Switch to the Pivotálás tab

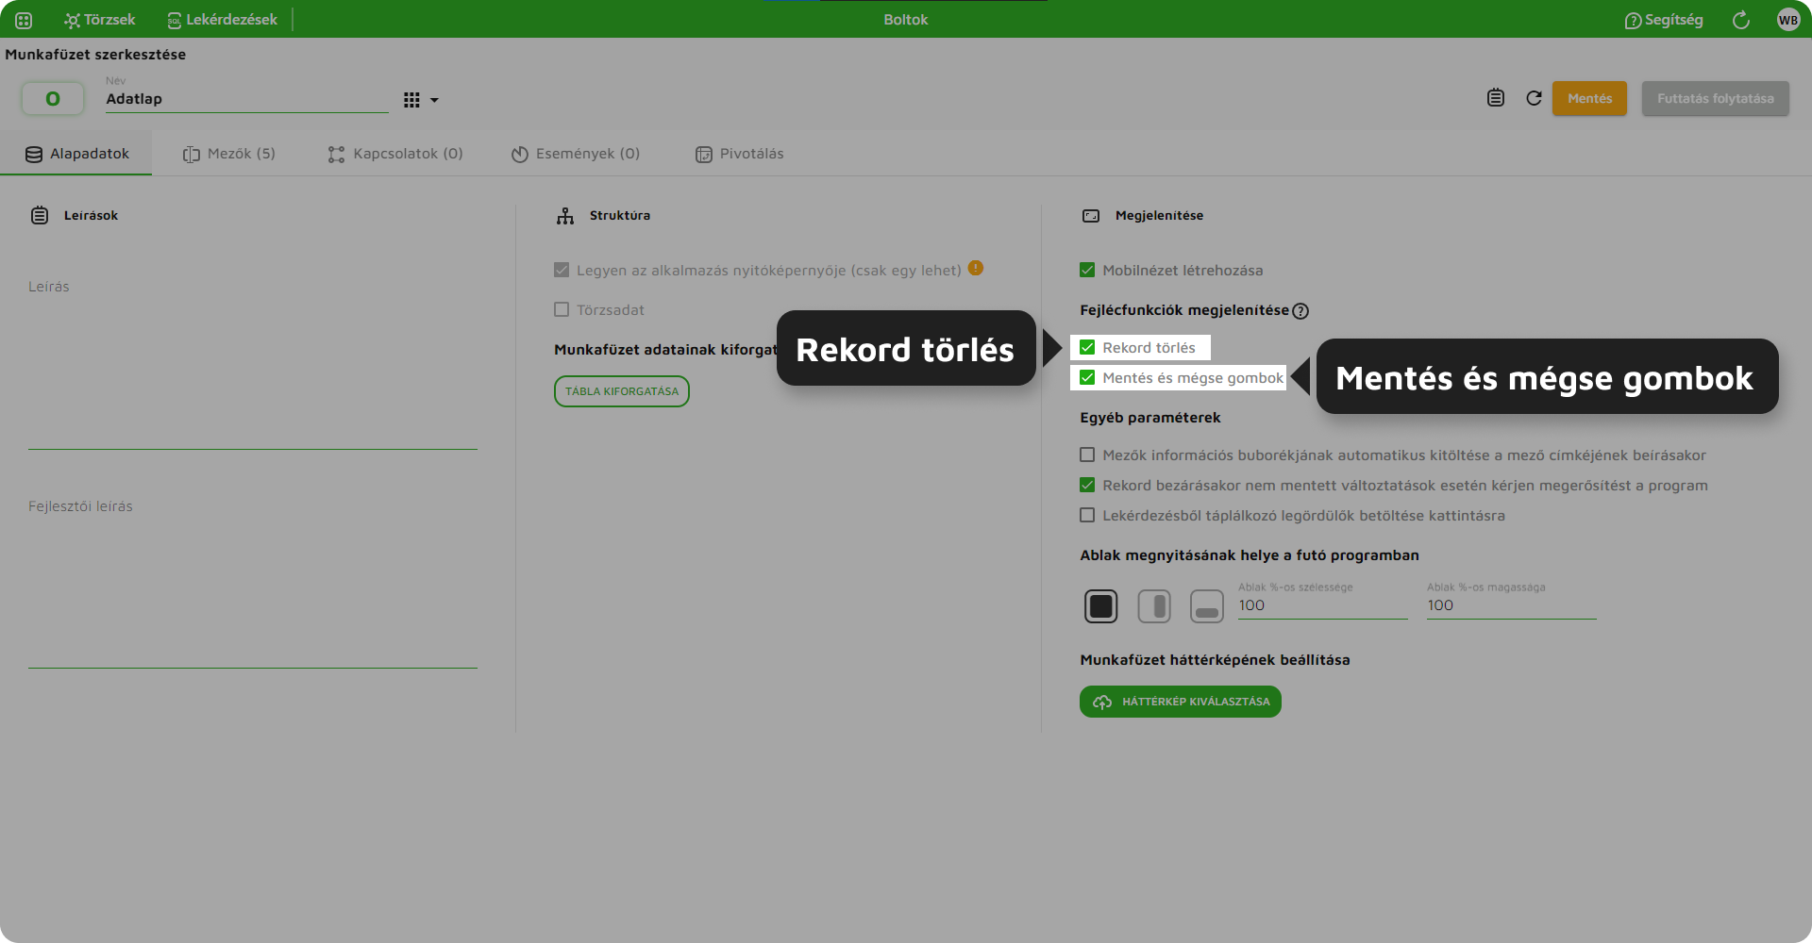740,154
